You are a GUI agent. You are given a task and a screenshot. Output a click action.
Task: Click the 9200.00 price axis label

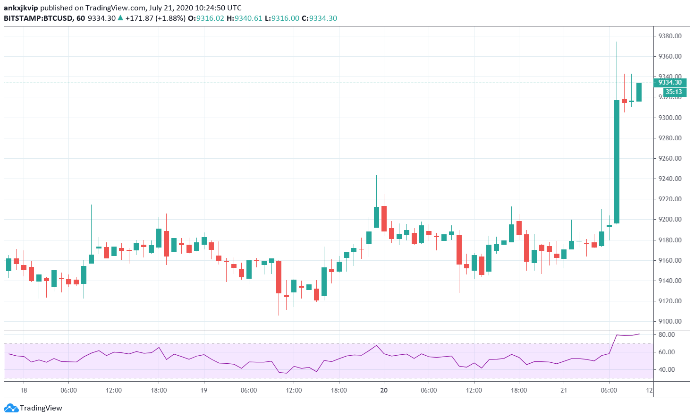669,219
